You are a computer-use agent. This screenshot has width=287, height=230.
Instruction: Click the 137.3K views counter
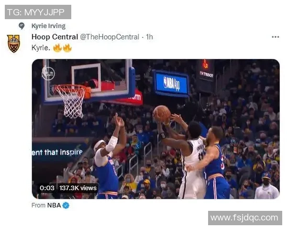pyautogui.click(x=78, y=188)
